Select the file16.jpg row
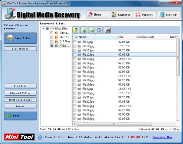Viewport: 183px width, 144px height. 124,72
